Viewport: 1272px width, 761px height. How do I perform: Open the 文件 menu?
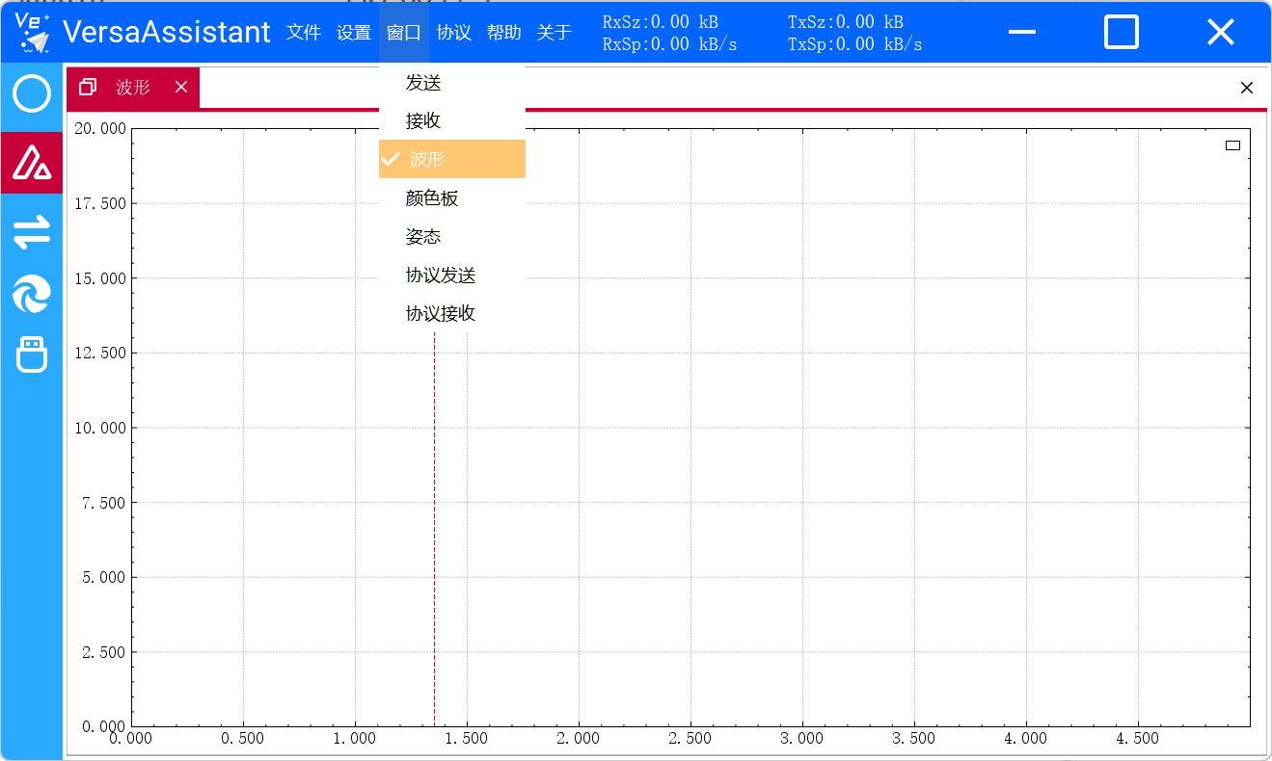coord(304,33)
